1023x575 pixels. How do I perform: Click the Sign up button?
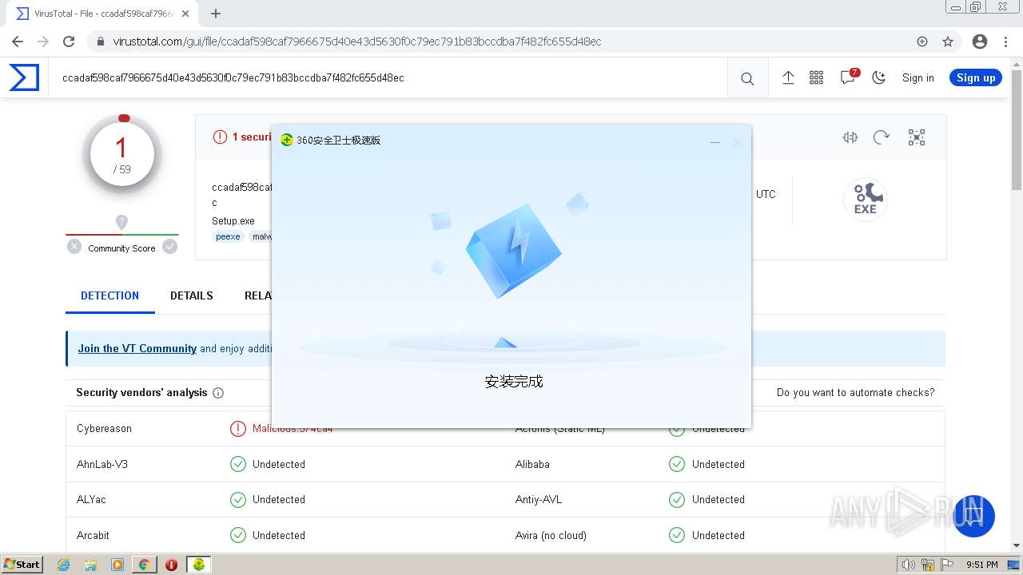(976, 77)
